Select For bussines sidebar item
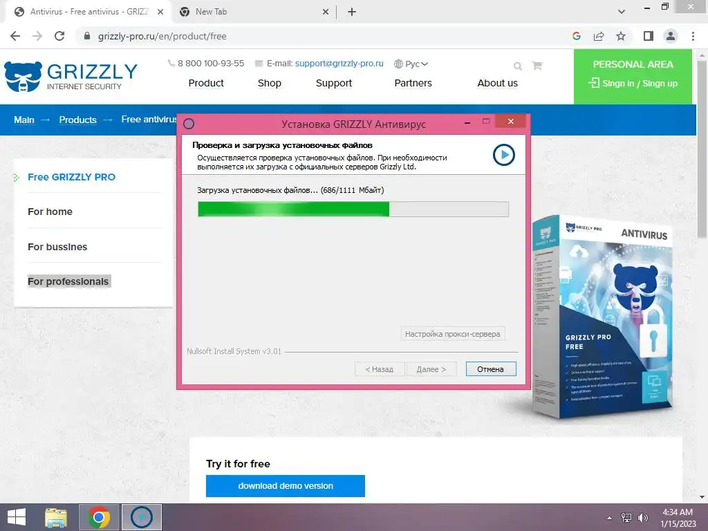708x531 pixels. 57,247
